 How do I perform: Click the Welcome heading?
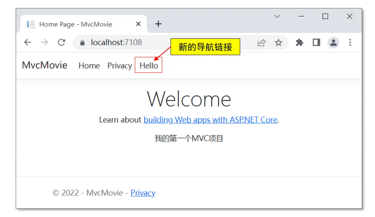(x=189, y=99)
